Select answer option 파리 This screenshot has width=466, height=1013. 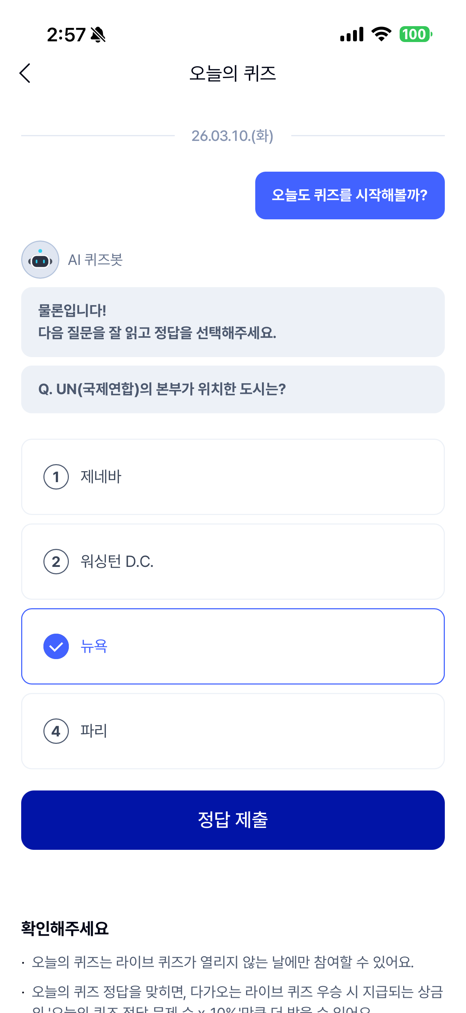coord(233,731)
